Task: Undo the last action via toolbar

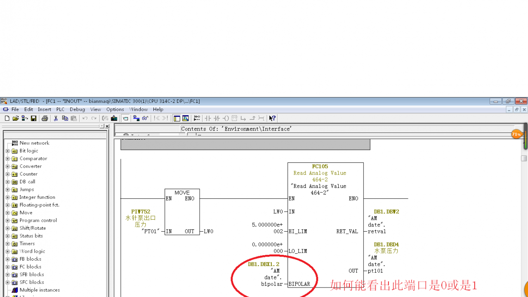Action: (x=85, y=118)
